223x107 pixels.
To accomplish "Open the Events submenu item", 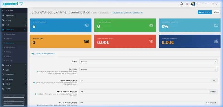I will pos(14,56).
